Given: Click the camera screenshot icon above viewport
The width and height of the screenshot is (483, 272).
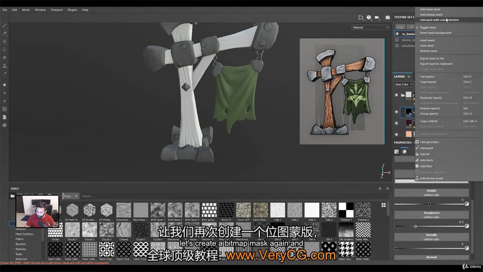Looking at the screenshot, I should tap(388, 17).
